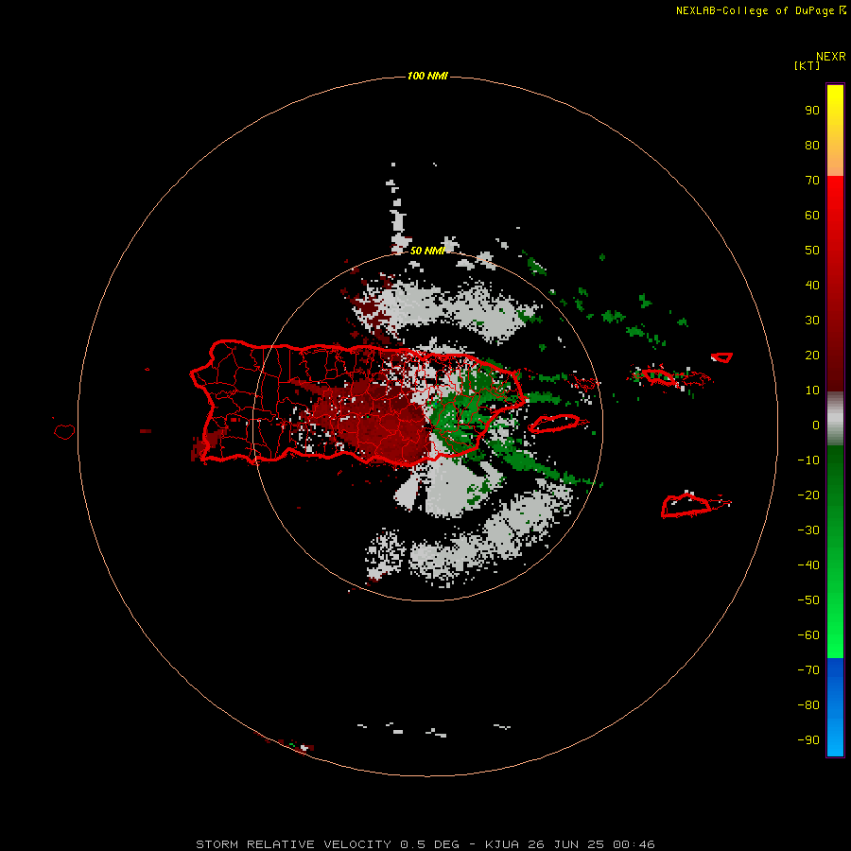Select the 60 tick on the velocity scale
The height and width of the screenshot is (851, 851).
[x=812, y=216]
